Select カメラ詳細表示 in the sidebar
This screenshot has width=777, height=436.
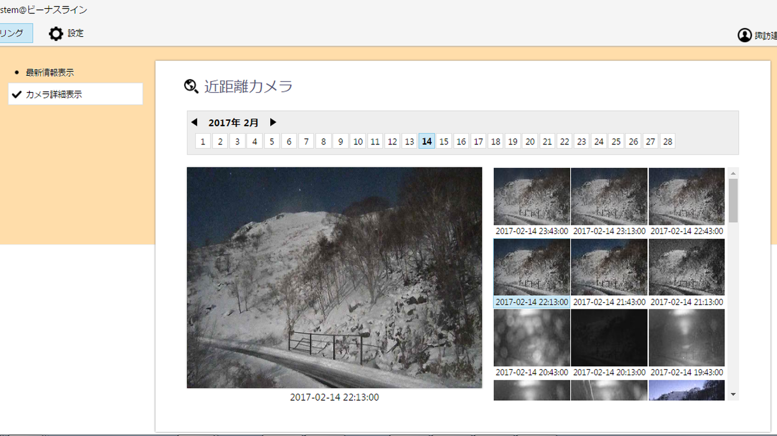[75, 94]
